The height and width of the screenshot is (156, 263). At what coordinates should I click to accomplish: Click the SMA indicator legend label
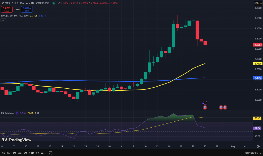pos(15,16)
